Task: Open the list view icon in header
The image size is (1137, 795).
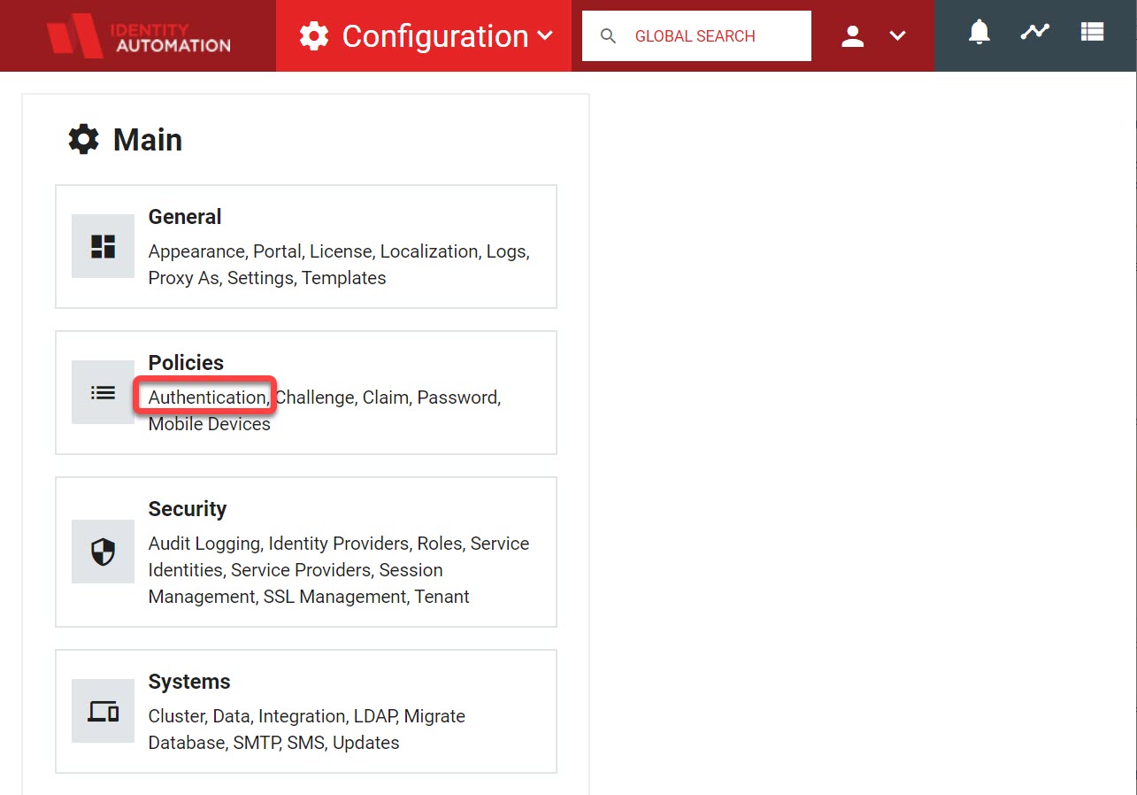Action: (x=1092, y=32)
